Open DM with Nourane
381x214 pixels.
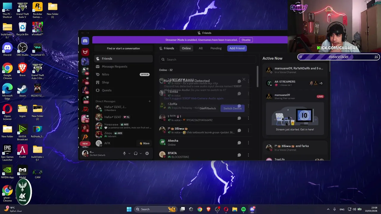(x=123, y=126)
